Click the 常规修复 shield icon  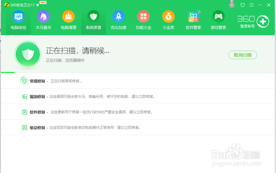click(24, 81)
